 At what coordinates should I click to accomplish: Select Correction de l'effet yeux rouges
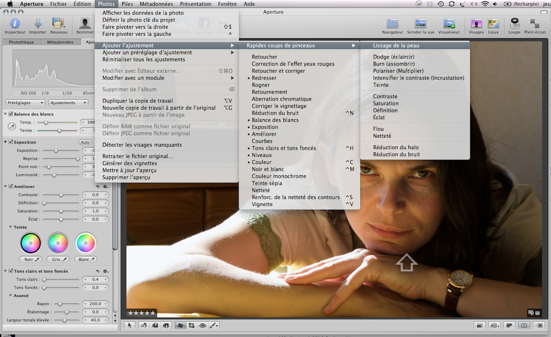point(299,64)
